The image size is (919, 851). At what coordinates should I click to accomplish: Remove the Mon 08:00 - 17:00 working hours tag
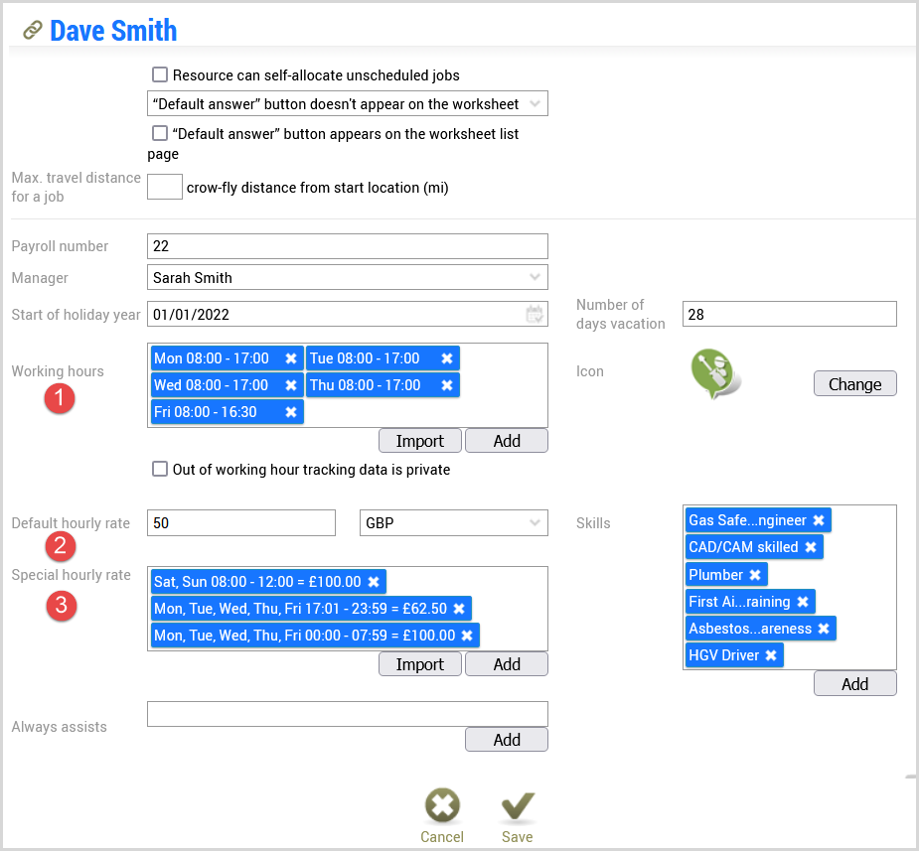tap(291, 358)
